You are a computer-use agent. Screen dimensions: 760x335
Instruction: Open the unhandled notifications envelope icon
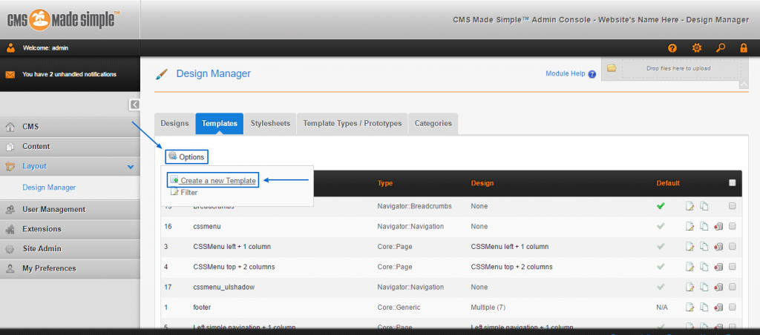(x=10, y=75)
